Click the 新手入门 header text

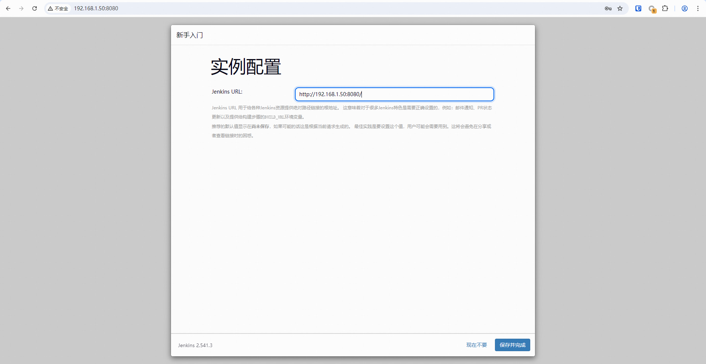point(190,35)
